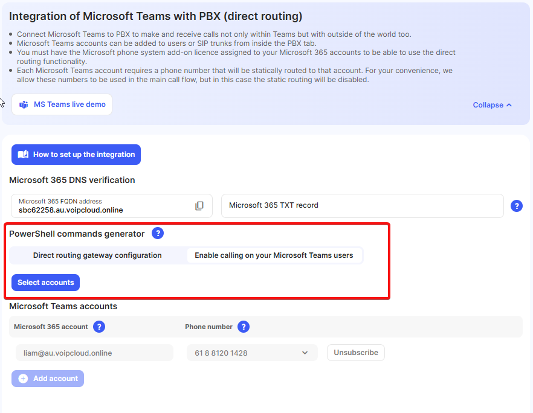Show help for Microsoft 365 account column
The image size is (533, 413).
coord(99,327)
